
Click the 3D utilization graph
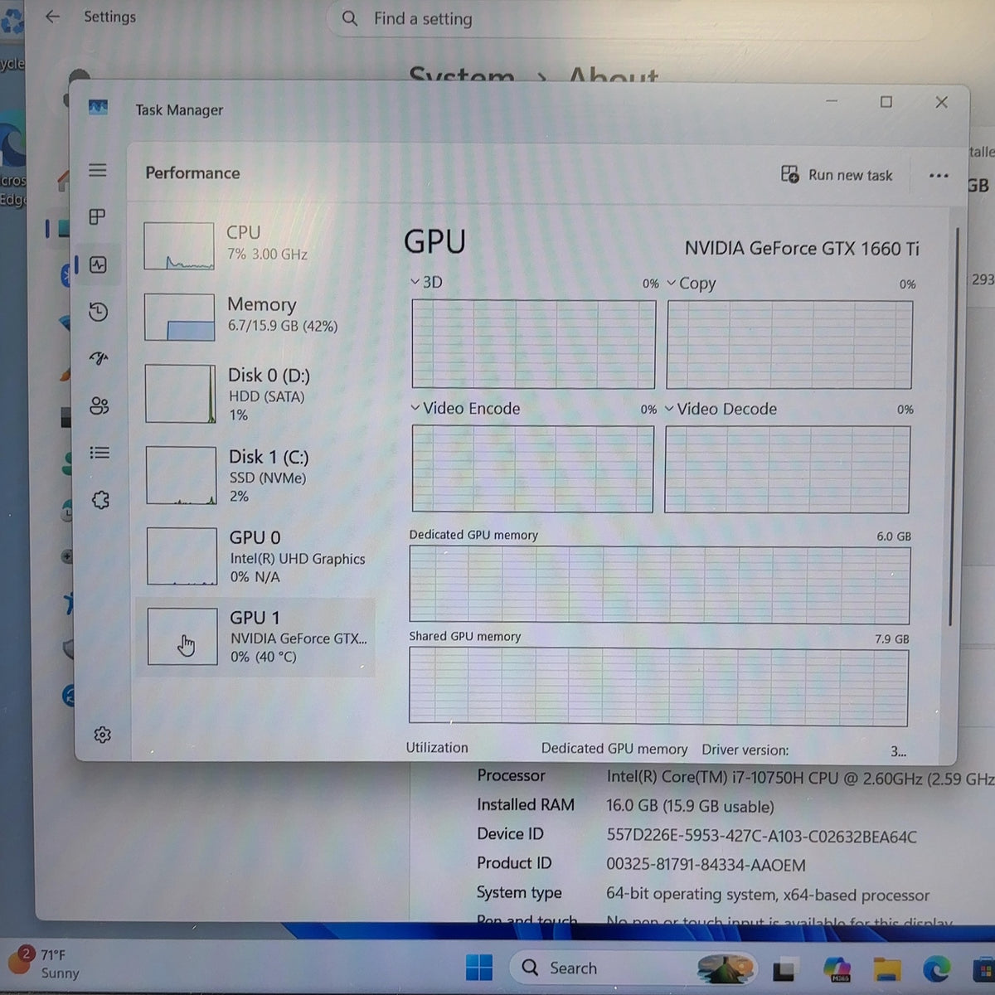tap(533, 344)
